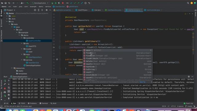Click the Back navigation arrow
This screenshot has width=197, height=111.
(x=14, y=3)
